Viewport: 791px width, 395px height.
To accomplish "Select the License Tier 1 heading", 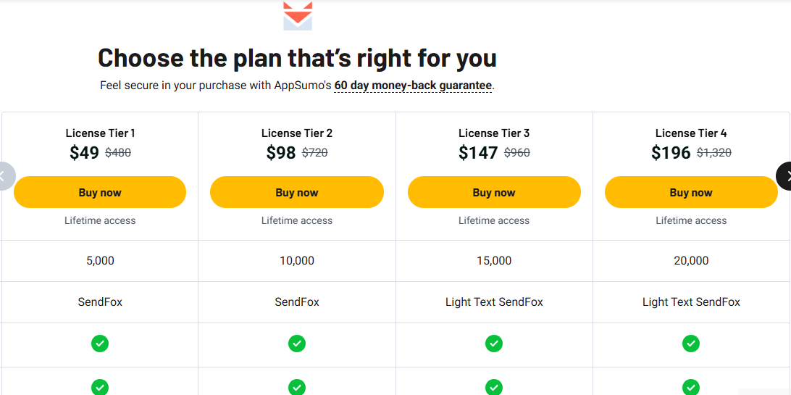I will tap(100, 133).
